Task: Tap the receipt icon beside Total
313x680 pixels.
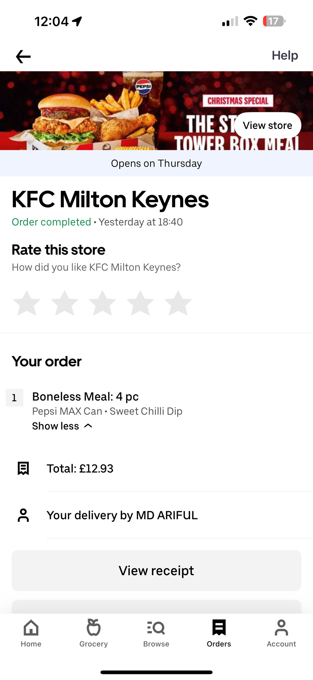Action: coord(23,468)
